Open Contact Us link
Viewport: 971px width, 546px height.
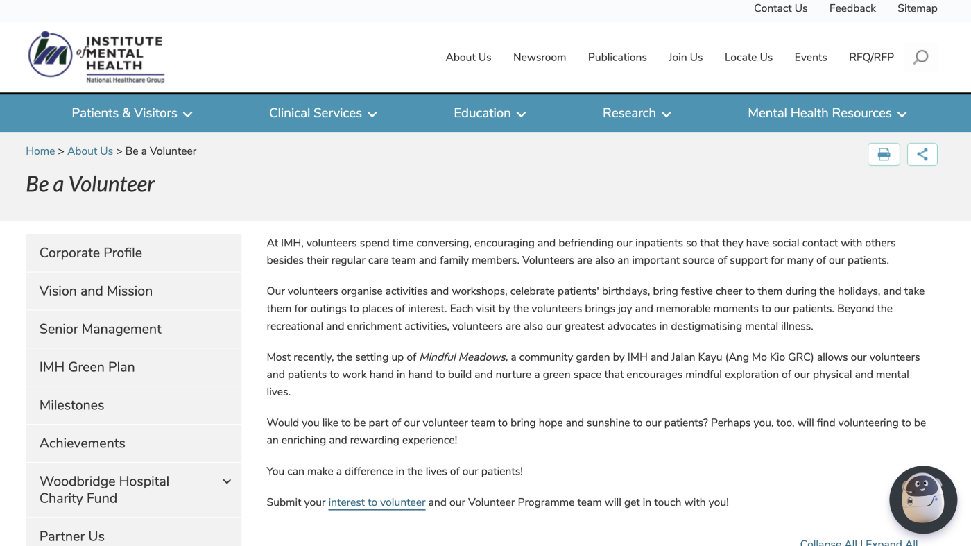click(x=781, y=8)
